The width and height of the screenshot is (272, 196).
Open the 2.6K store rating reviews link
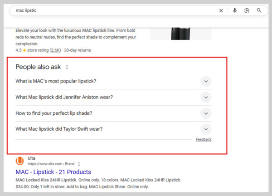(x=55, y=50)
